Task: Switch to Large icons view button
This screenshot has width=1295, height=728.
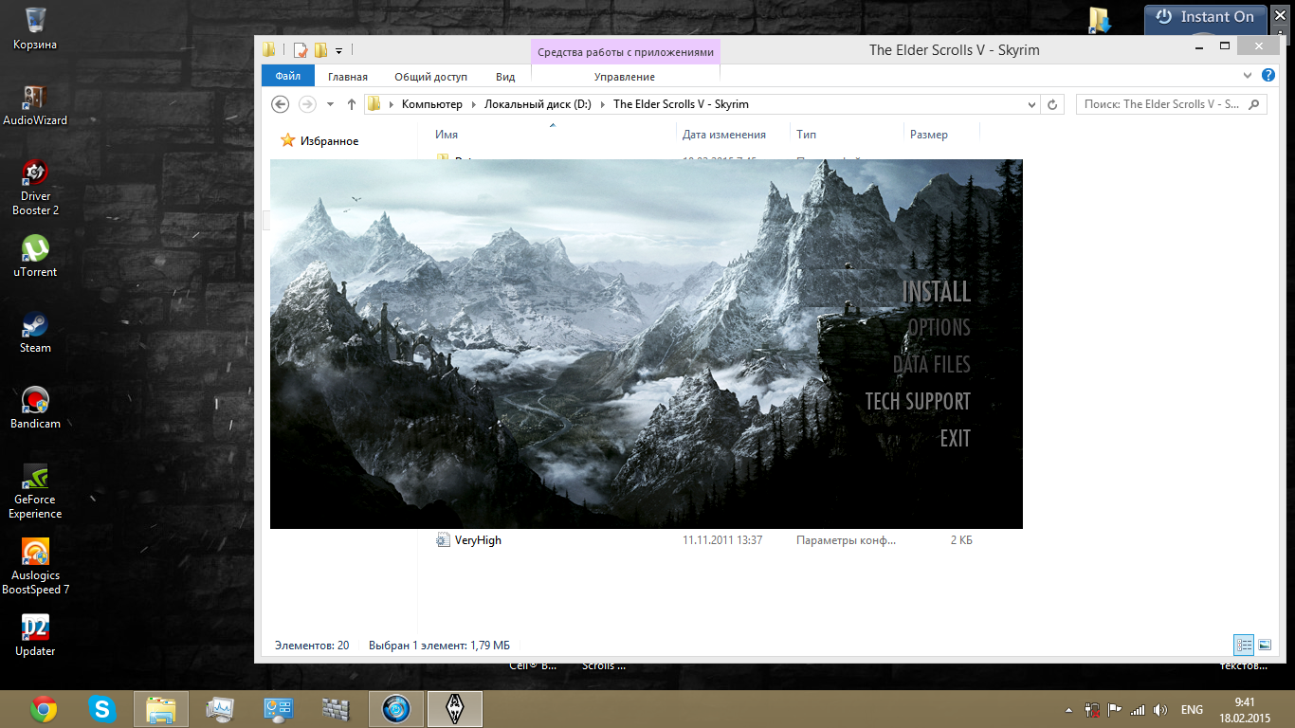Action: [x=1265, y=646]
